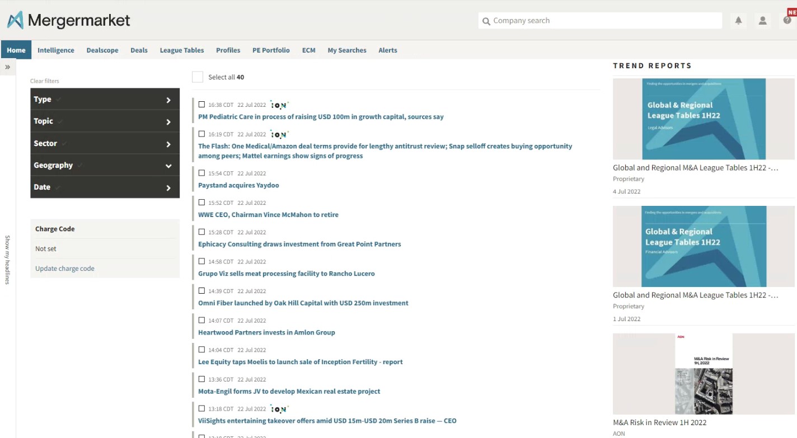
Task: Open league tables report title dated 1 Jul 2022
Action: click(x=695, y=295)
